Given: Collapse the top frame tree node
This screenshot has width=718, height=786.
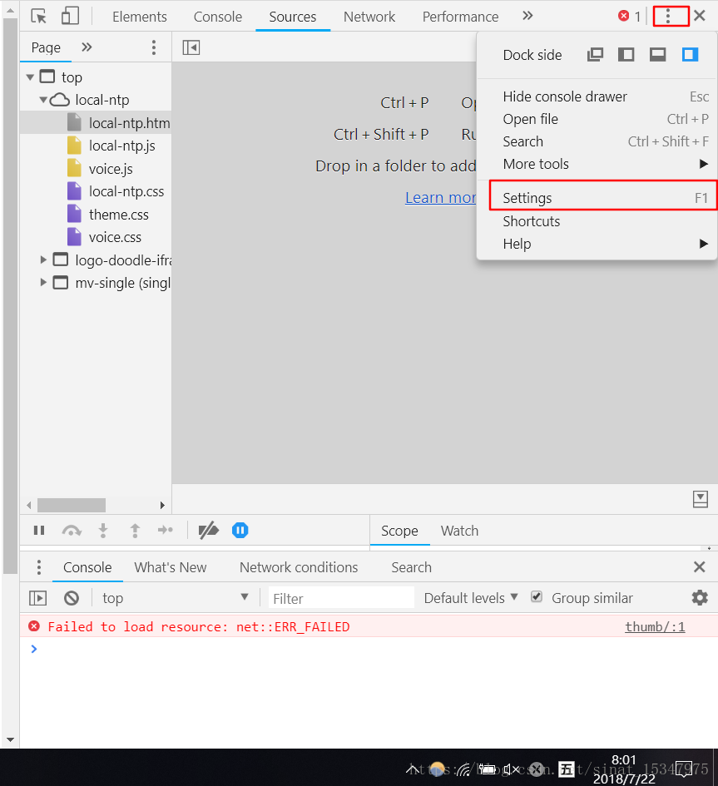Looking at the screenshot, I should (x=30, y=77).
